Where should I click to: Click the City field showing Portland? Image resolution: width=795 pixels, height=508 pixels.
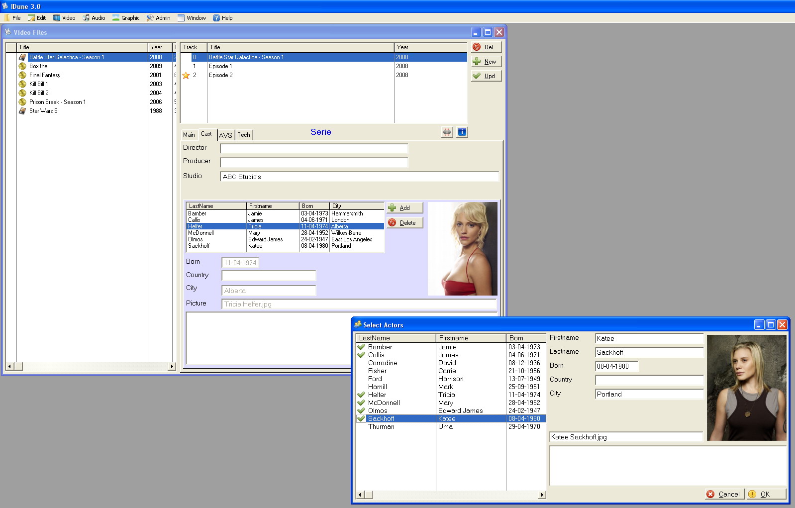tap(649, 394)
